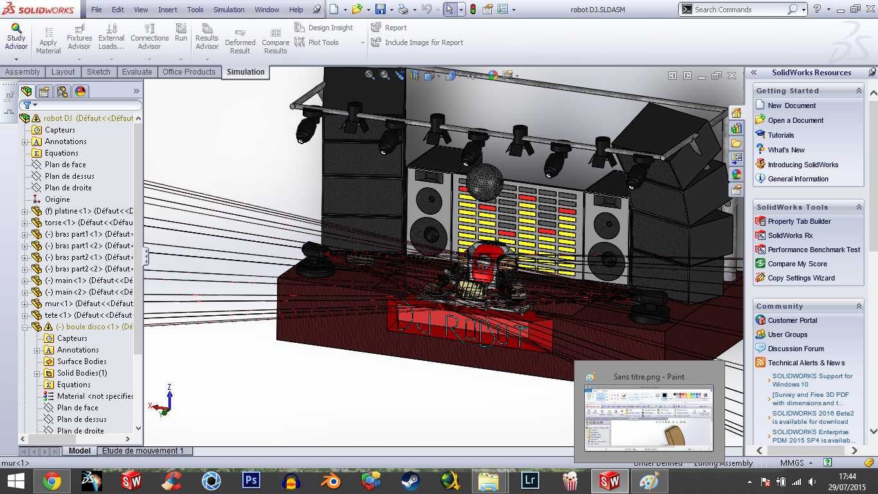Click the Sans titre.png Paint thumbnail preview
Viewport: 878px width, 494px height.
(649, 418)
